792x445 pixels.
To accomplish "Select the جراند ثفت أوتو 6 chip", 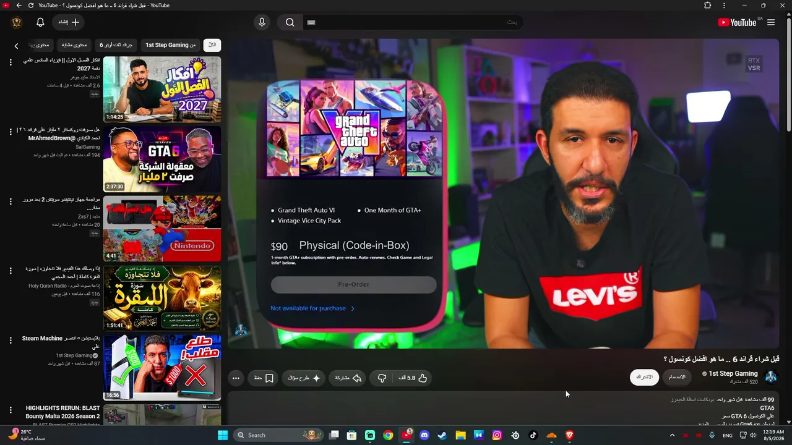I will tap(116, 45).
